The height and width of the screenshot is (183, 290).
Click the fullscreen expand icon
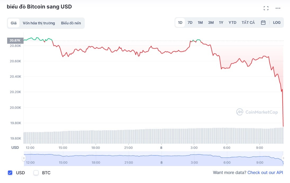pyautogui.click(x=266, y=8)
